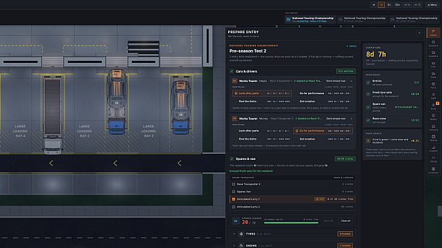
Task: Click the Clear all spares button
Action: pyautogui.click(x=346, y=221)
